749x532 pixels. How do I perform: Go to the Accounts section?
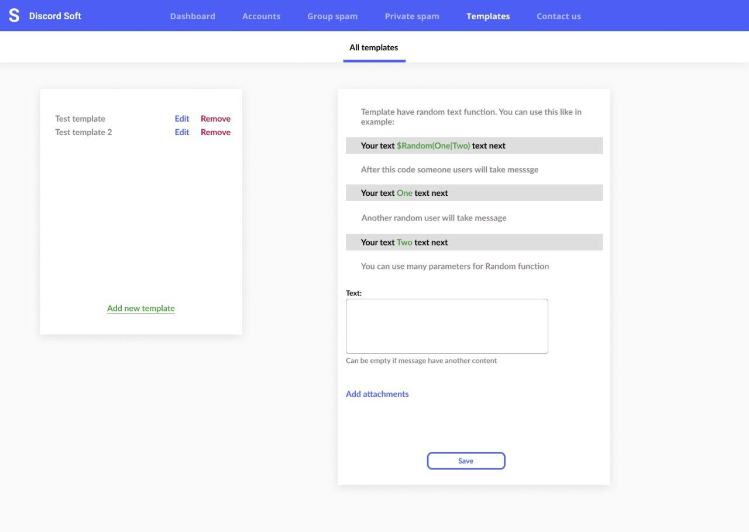(261, 16)
